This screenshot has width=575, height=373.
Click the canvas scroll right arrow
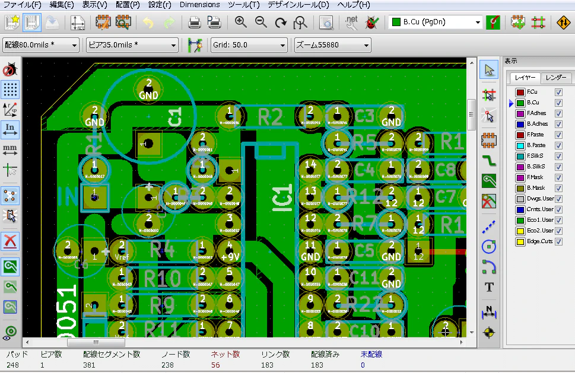point(461,342)
